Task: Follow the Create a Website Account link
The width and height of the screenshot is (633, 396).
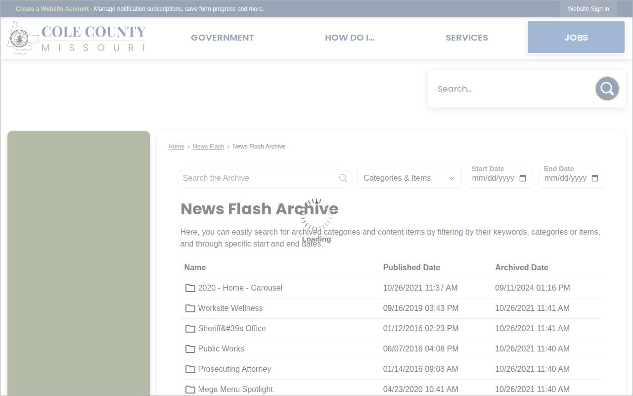Action: pyautogui.click(x=52, y=9)
